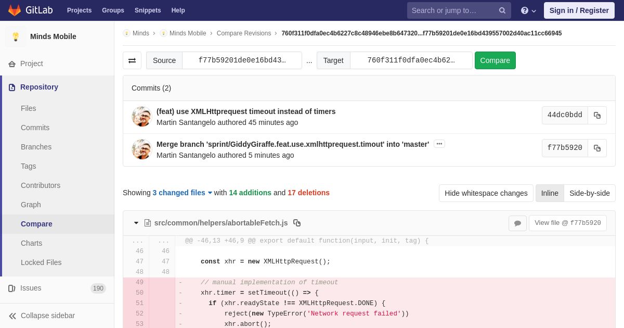This screenshot has height=328, width=624.
Task: Open the Target revision dropdown
Action: pos(411,60)
